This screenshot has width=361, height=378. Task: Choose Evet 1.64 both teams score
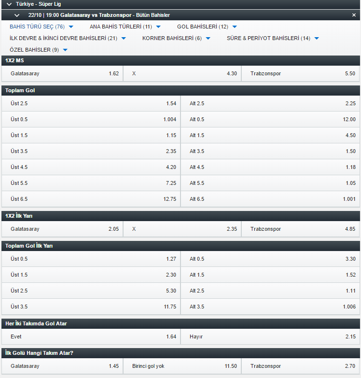[91, 336]
